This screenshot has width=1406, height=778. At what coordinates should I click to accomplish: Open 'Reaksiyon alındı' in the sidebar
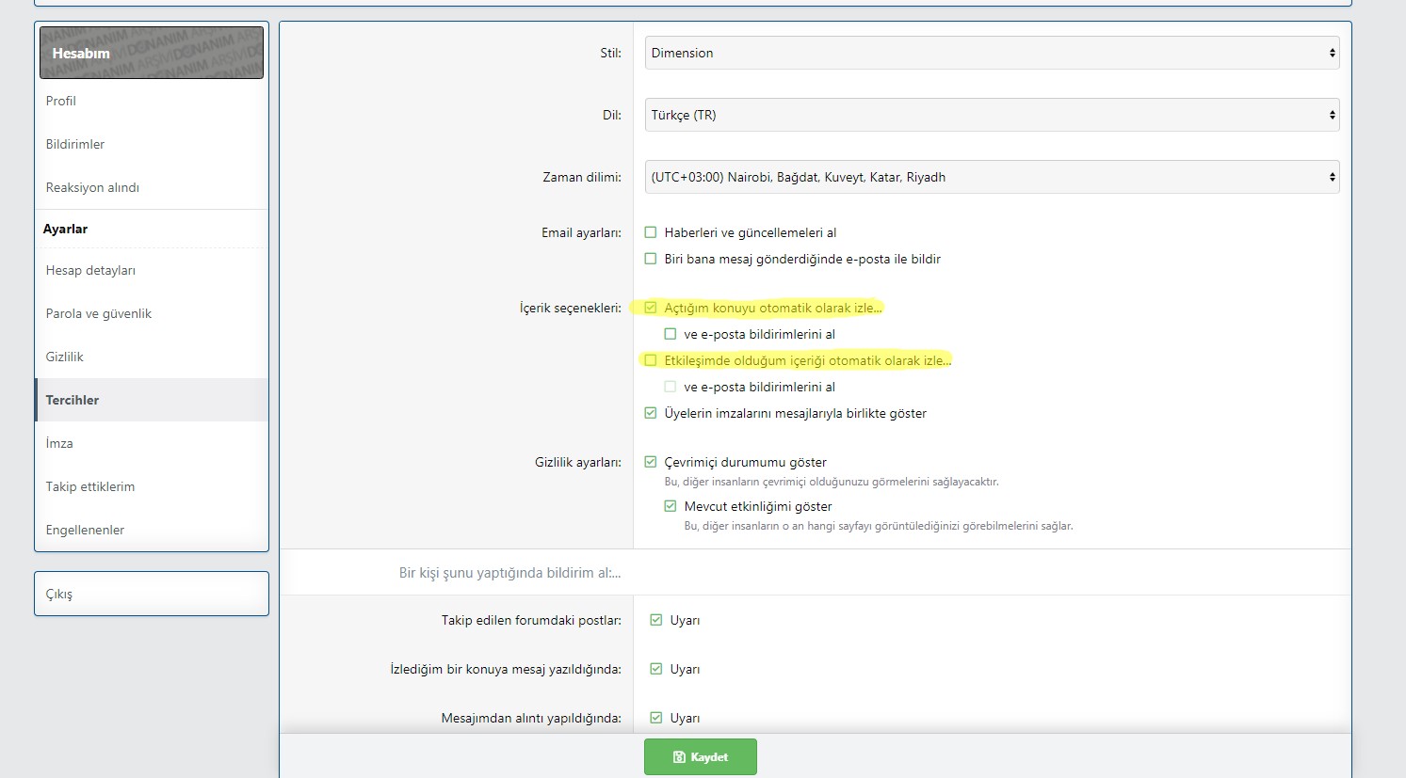(152, 187)
